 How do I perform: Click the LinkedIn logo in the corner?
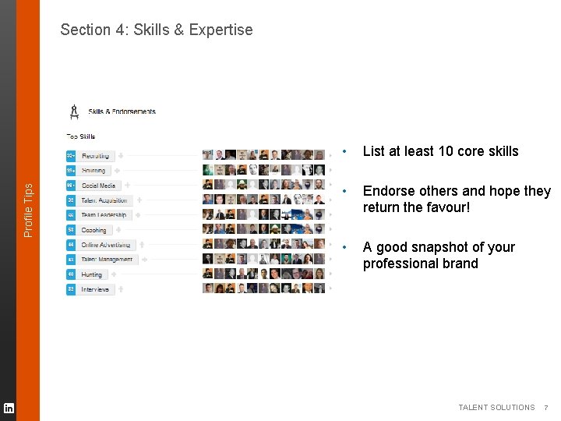pyautogui.click(x=9, y=408)
